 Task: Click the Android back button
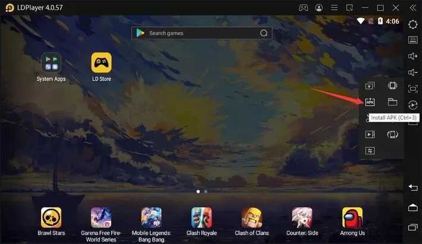click(412, 187)
